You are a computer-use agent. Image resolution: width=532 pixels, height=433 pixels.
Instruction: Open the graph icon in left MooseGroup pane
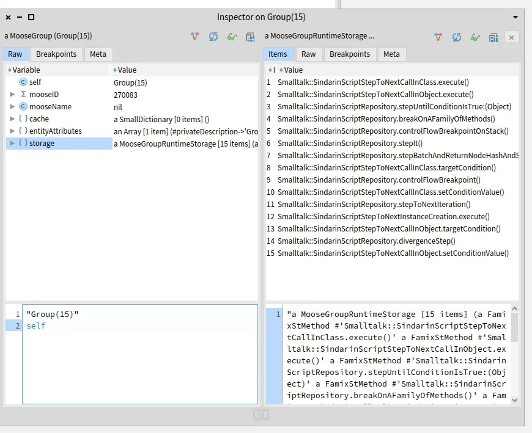coord(194,36)
